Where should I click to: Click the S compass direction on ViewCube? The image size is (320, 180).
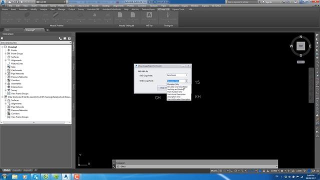[300, 55]
